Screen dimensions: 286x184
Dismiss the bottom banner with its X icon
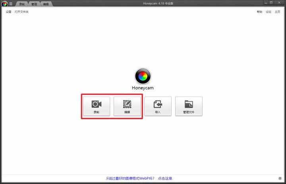tap(280, 178)
